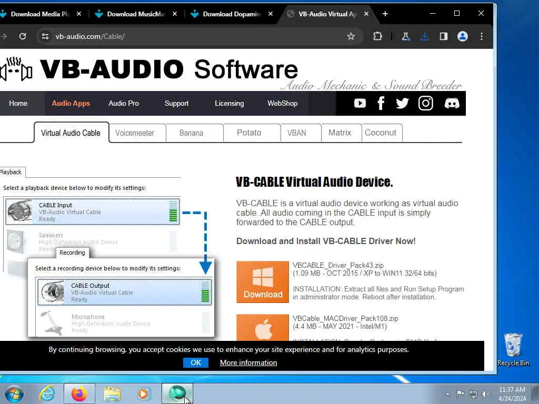The height and width of the screenshot is (404, 539).
Task: Open the Windows Start button
Action: [x=14, y=393]
